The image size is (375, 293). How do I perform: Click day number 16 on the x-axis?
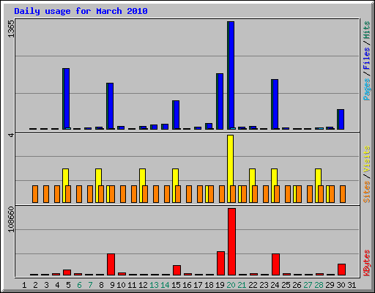click(x=187, y=285)
